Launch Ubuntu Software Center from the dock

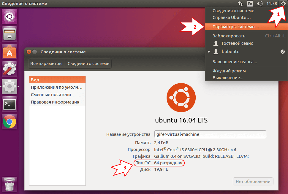pos(9,51)
